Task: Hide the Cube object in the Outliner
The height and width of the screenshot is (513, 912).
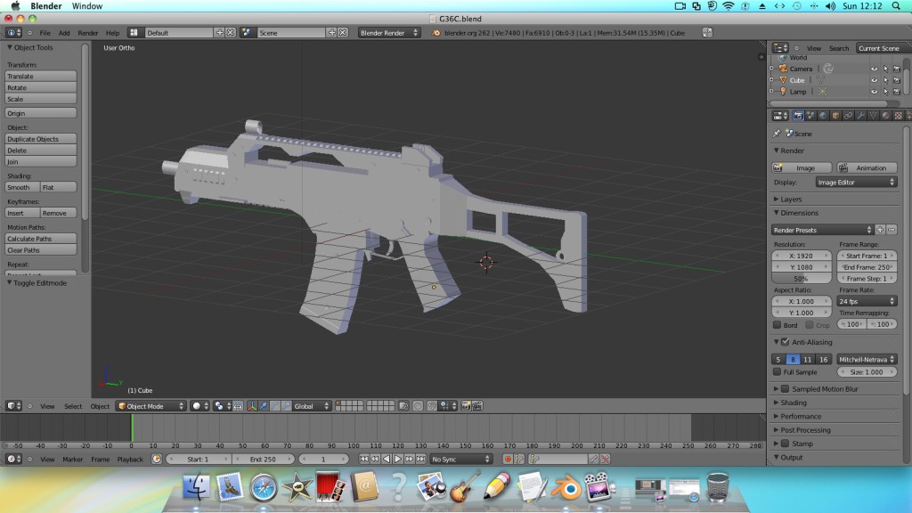Action: point(875,80)
